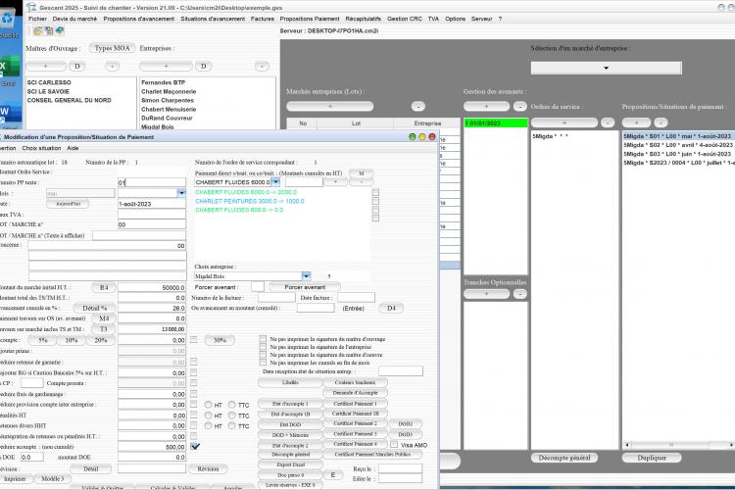Click the Types MOA button
The height and width of the screenshot is (490, 735).
112,48
